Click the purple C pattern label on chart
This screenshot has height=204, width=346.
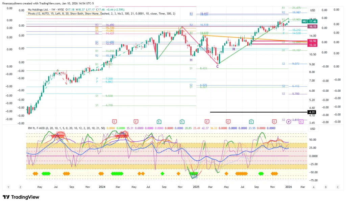pyautogui.click(x=217, y=66)
